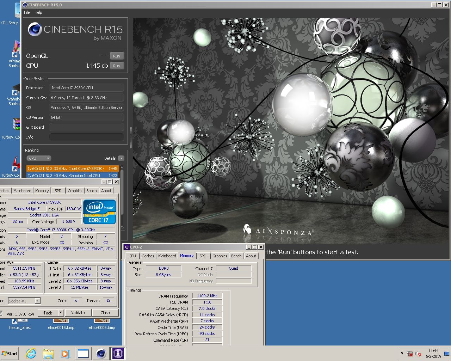Open the Tools button in CPU-Z
This screenshot has height=361, width=451.
pyautogui.click(x=48, y=313)
